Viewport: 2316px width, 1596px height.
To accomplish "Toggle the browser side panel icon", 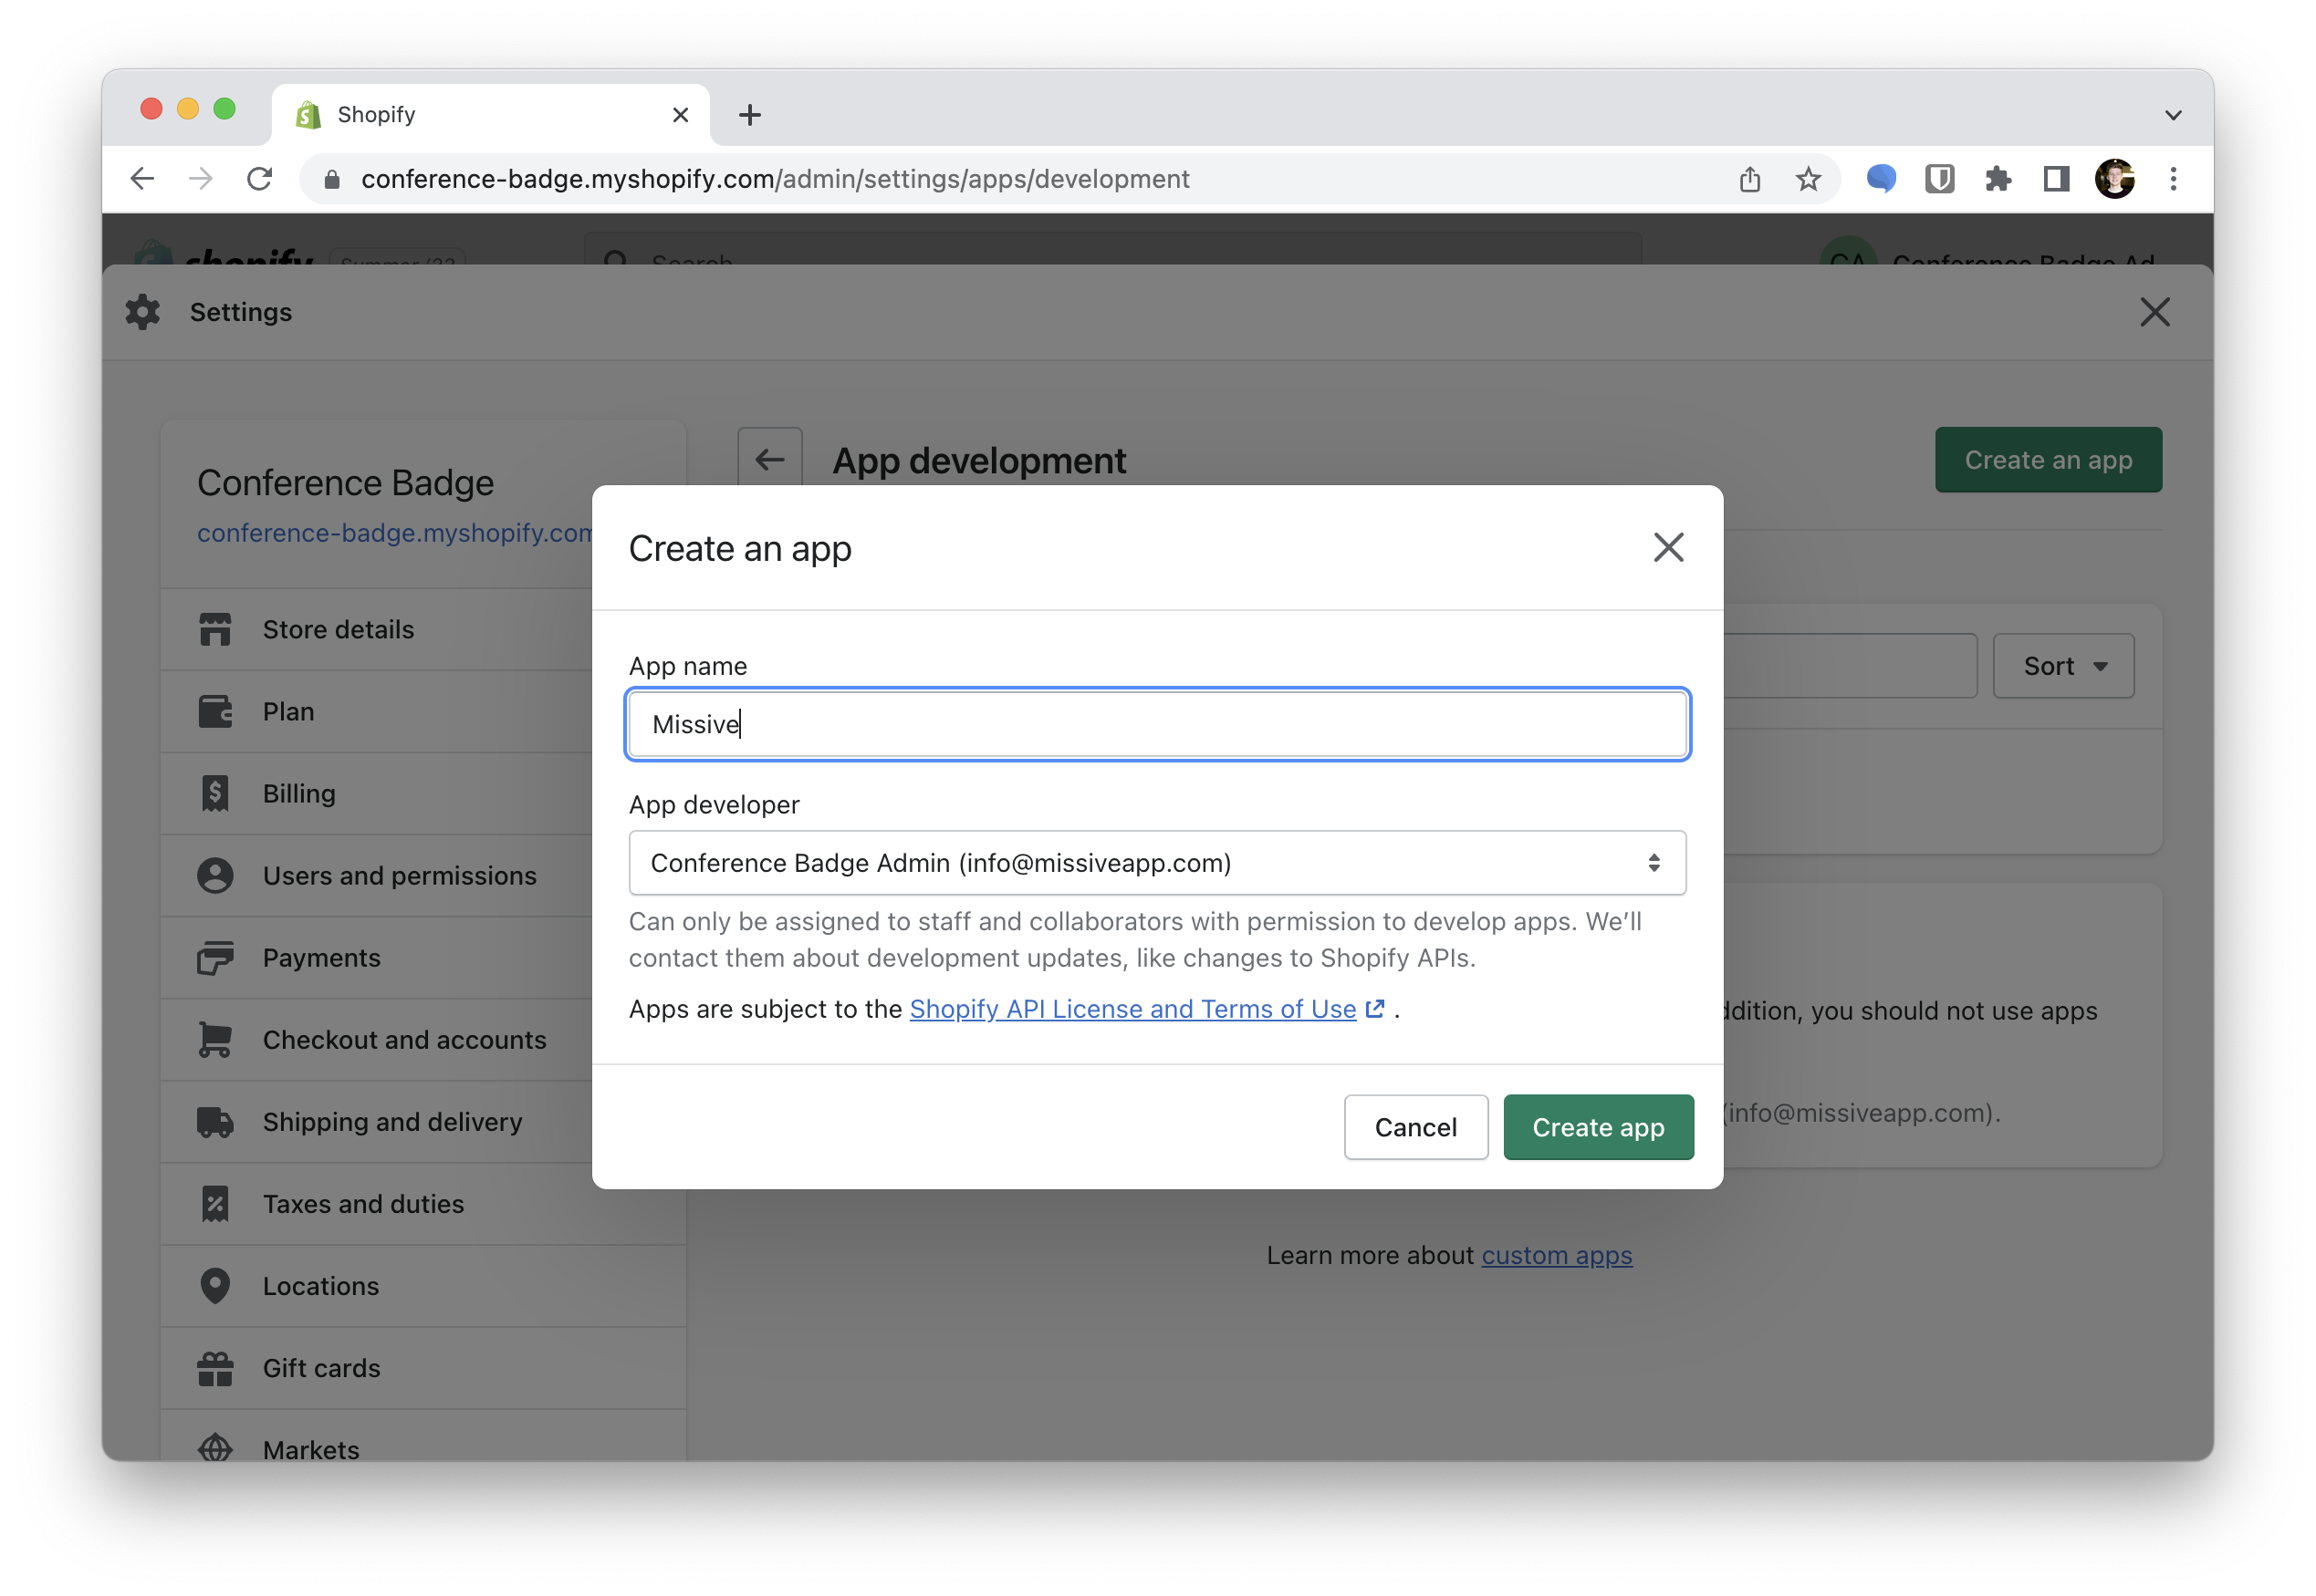I will pyautogui.click(x=2056, y=179).
